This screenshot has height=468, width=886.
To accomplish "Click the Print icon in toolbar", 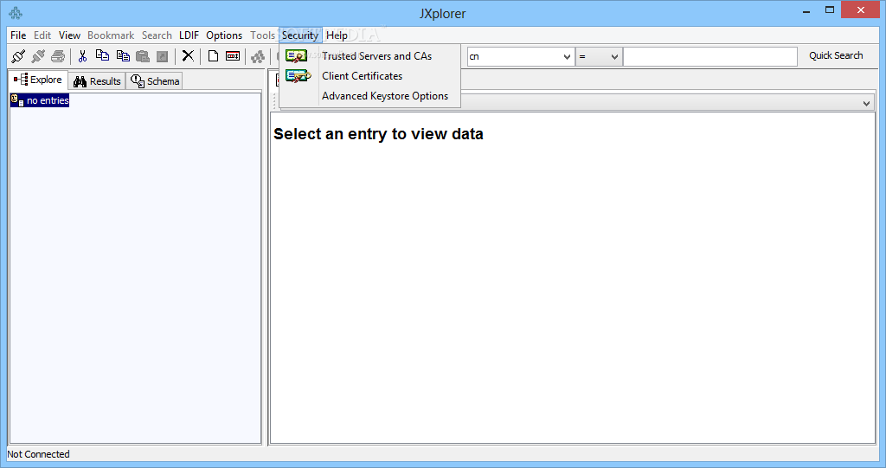I will pyautogui.click(x=58, y=56).
